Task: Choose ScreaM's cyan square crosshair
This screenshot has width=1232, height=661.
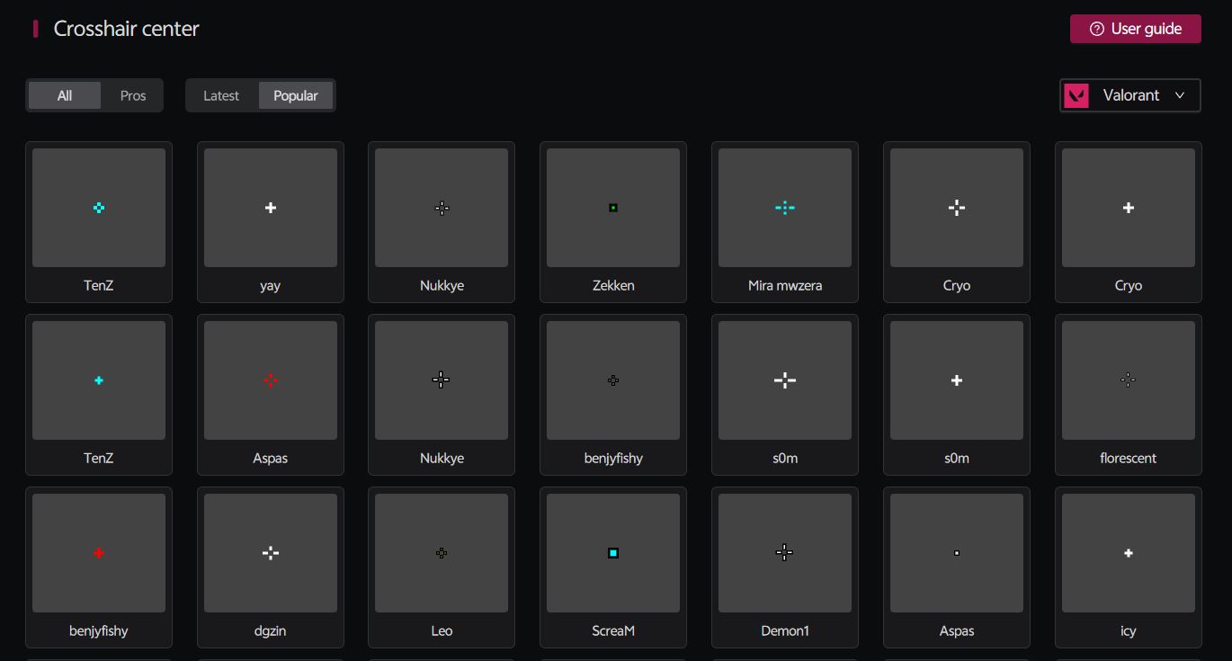Action: (613, 553)
